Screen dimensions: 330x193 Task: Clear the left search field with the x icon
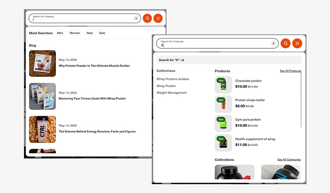[136, 18]
